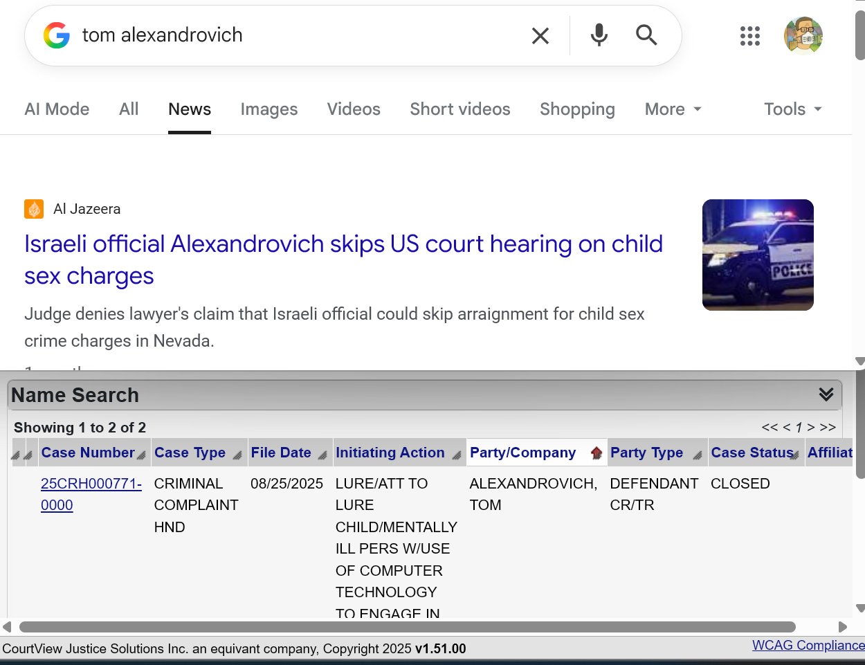Switch to the Short videos tab
Screen dimensions: 865x665
pos(460,109)
